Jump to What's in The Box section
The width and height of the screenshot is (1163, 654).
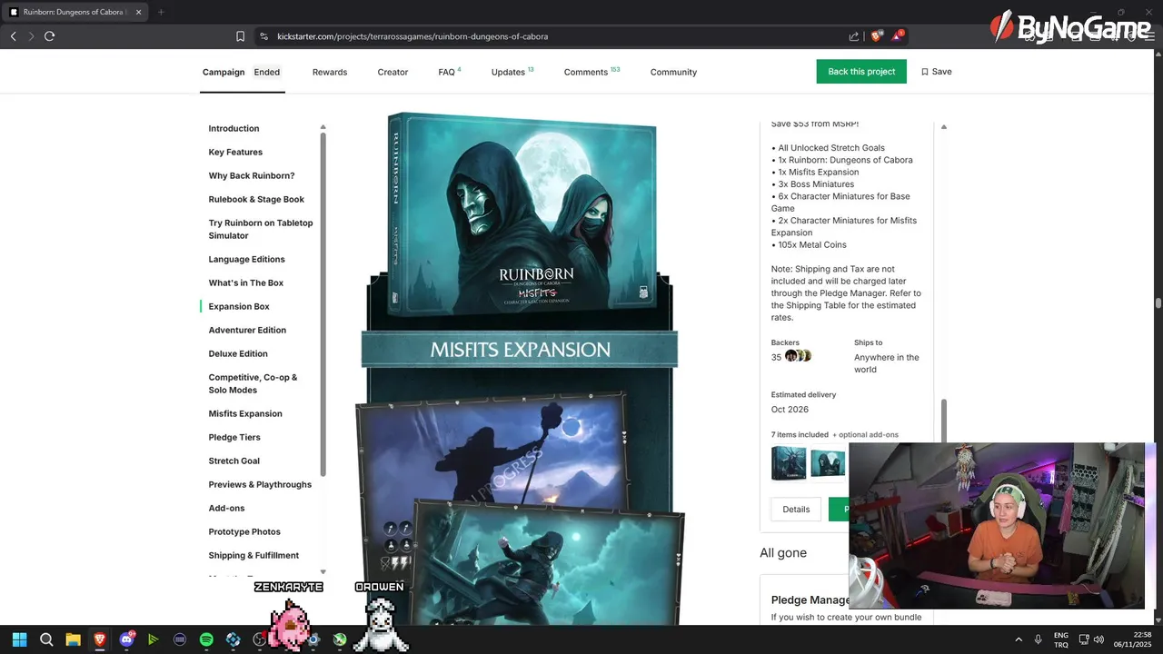click(x=246, y=282)
